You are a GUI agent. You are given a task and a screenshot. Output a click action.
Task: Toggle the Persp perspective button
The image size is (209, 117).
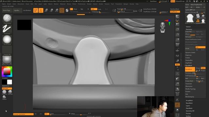pos(177,45)
